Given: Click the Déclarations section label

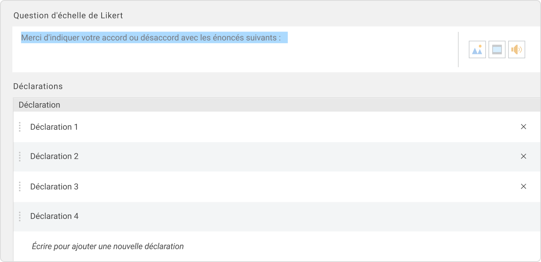Looking at the screenshot, I should [38, 86].
